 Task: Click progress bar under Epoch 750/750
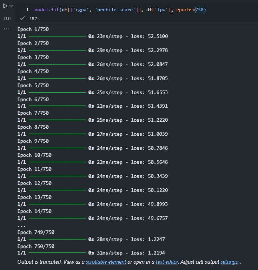coord(57,253)
